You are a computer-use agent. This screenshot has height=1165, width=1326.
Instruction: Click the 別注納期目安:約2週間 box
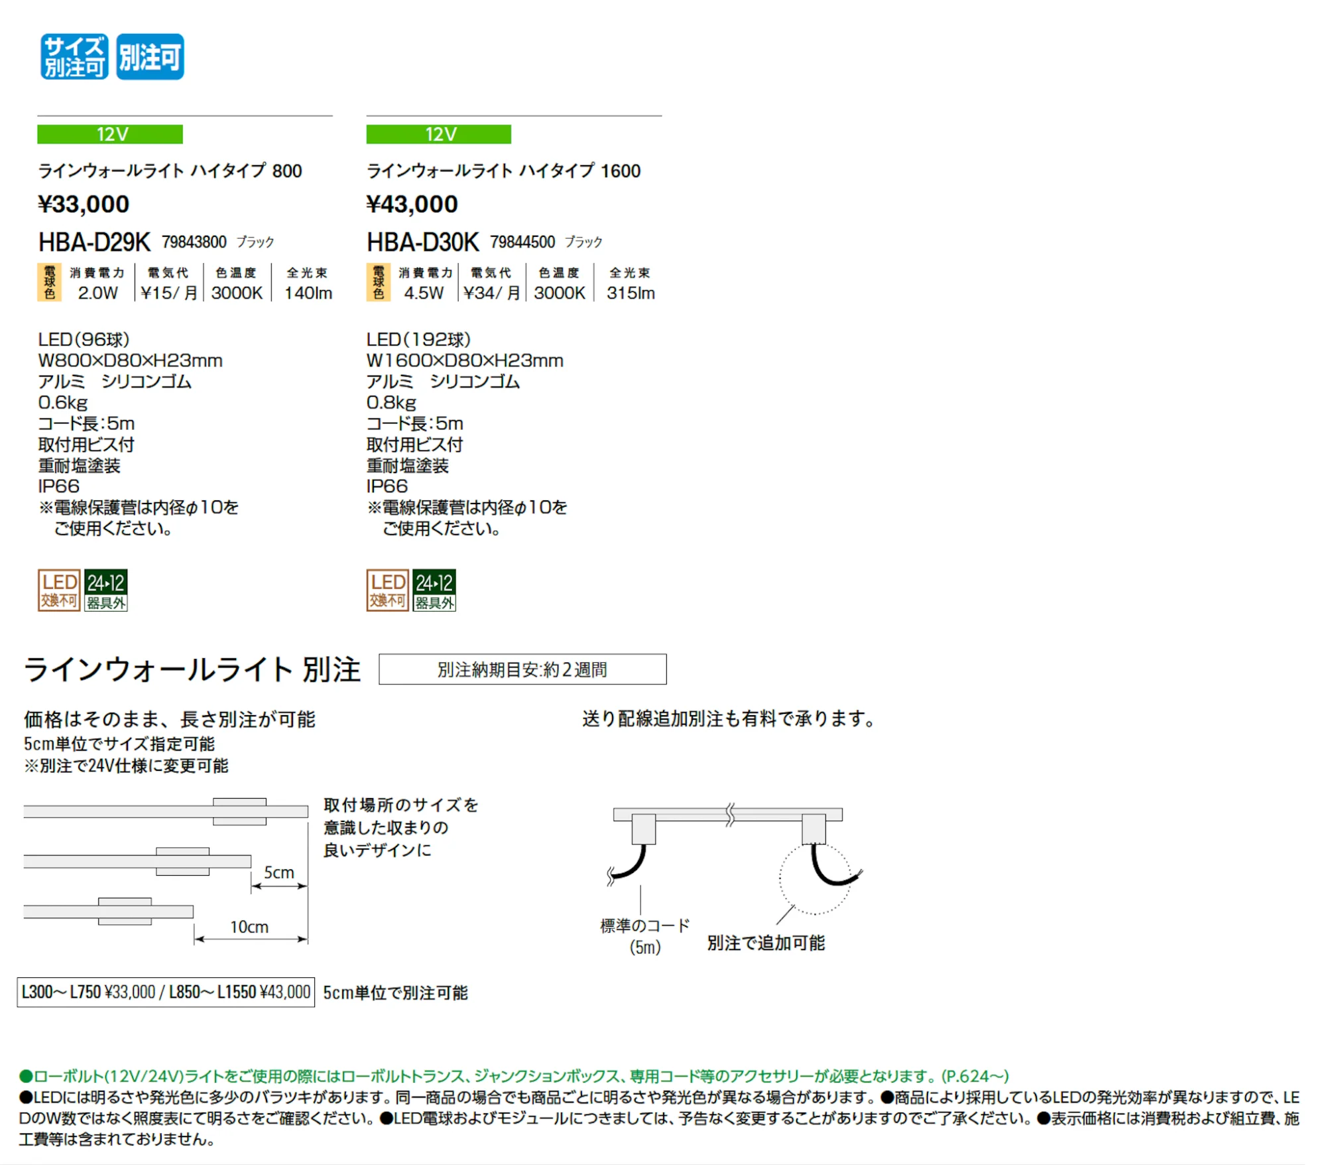click(522, 669)
